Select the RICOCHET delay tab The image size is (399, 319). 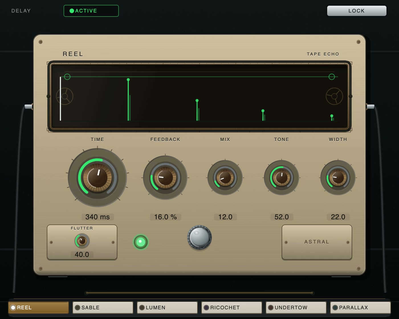pyautogui.click(x=232, y=308)
